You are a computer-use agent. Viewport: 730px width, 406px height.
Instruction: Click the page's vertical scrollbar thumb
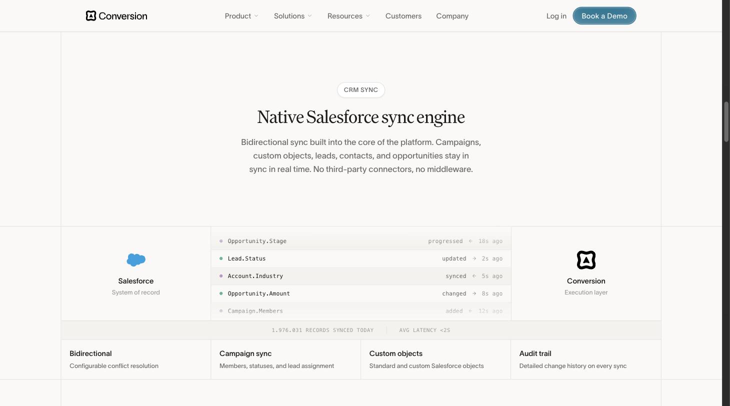726,122
